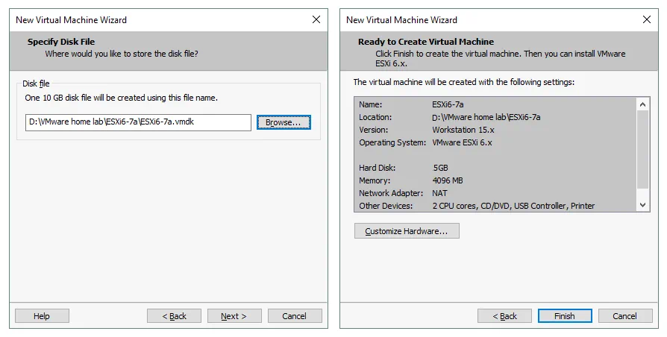Go Back in the Ready to Create wizard
This screenshot has width=667, height=337.
coord(504,316)
